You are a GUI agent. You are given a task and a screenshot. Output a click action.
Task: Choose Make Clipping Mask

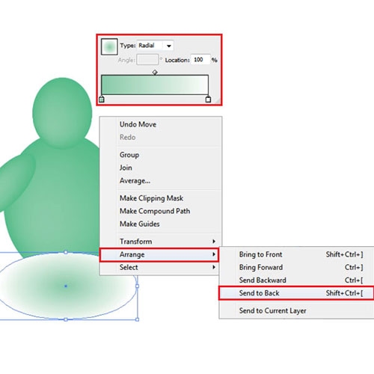click(151, 198)
